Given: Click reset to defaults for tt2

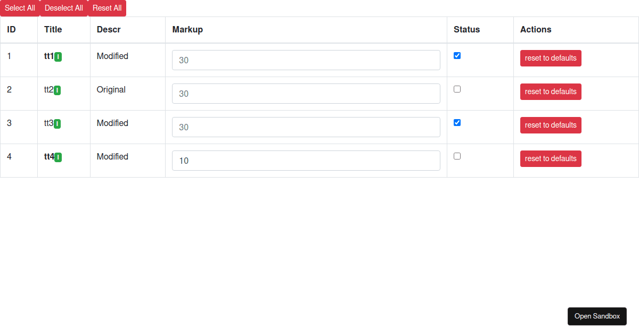Looking at the screenshot, I should click(x=551, y=91).
